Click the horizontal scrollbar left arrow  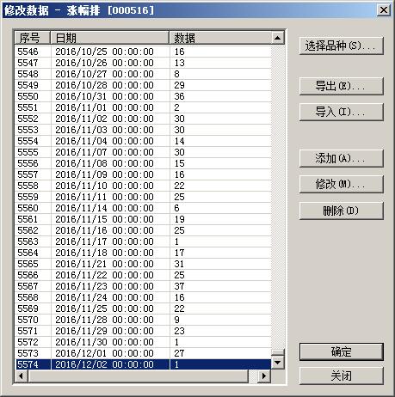point(21,376)
